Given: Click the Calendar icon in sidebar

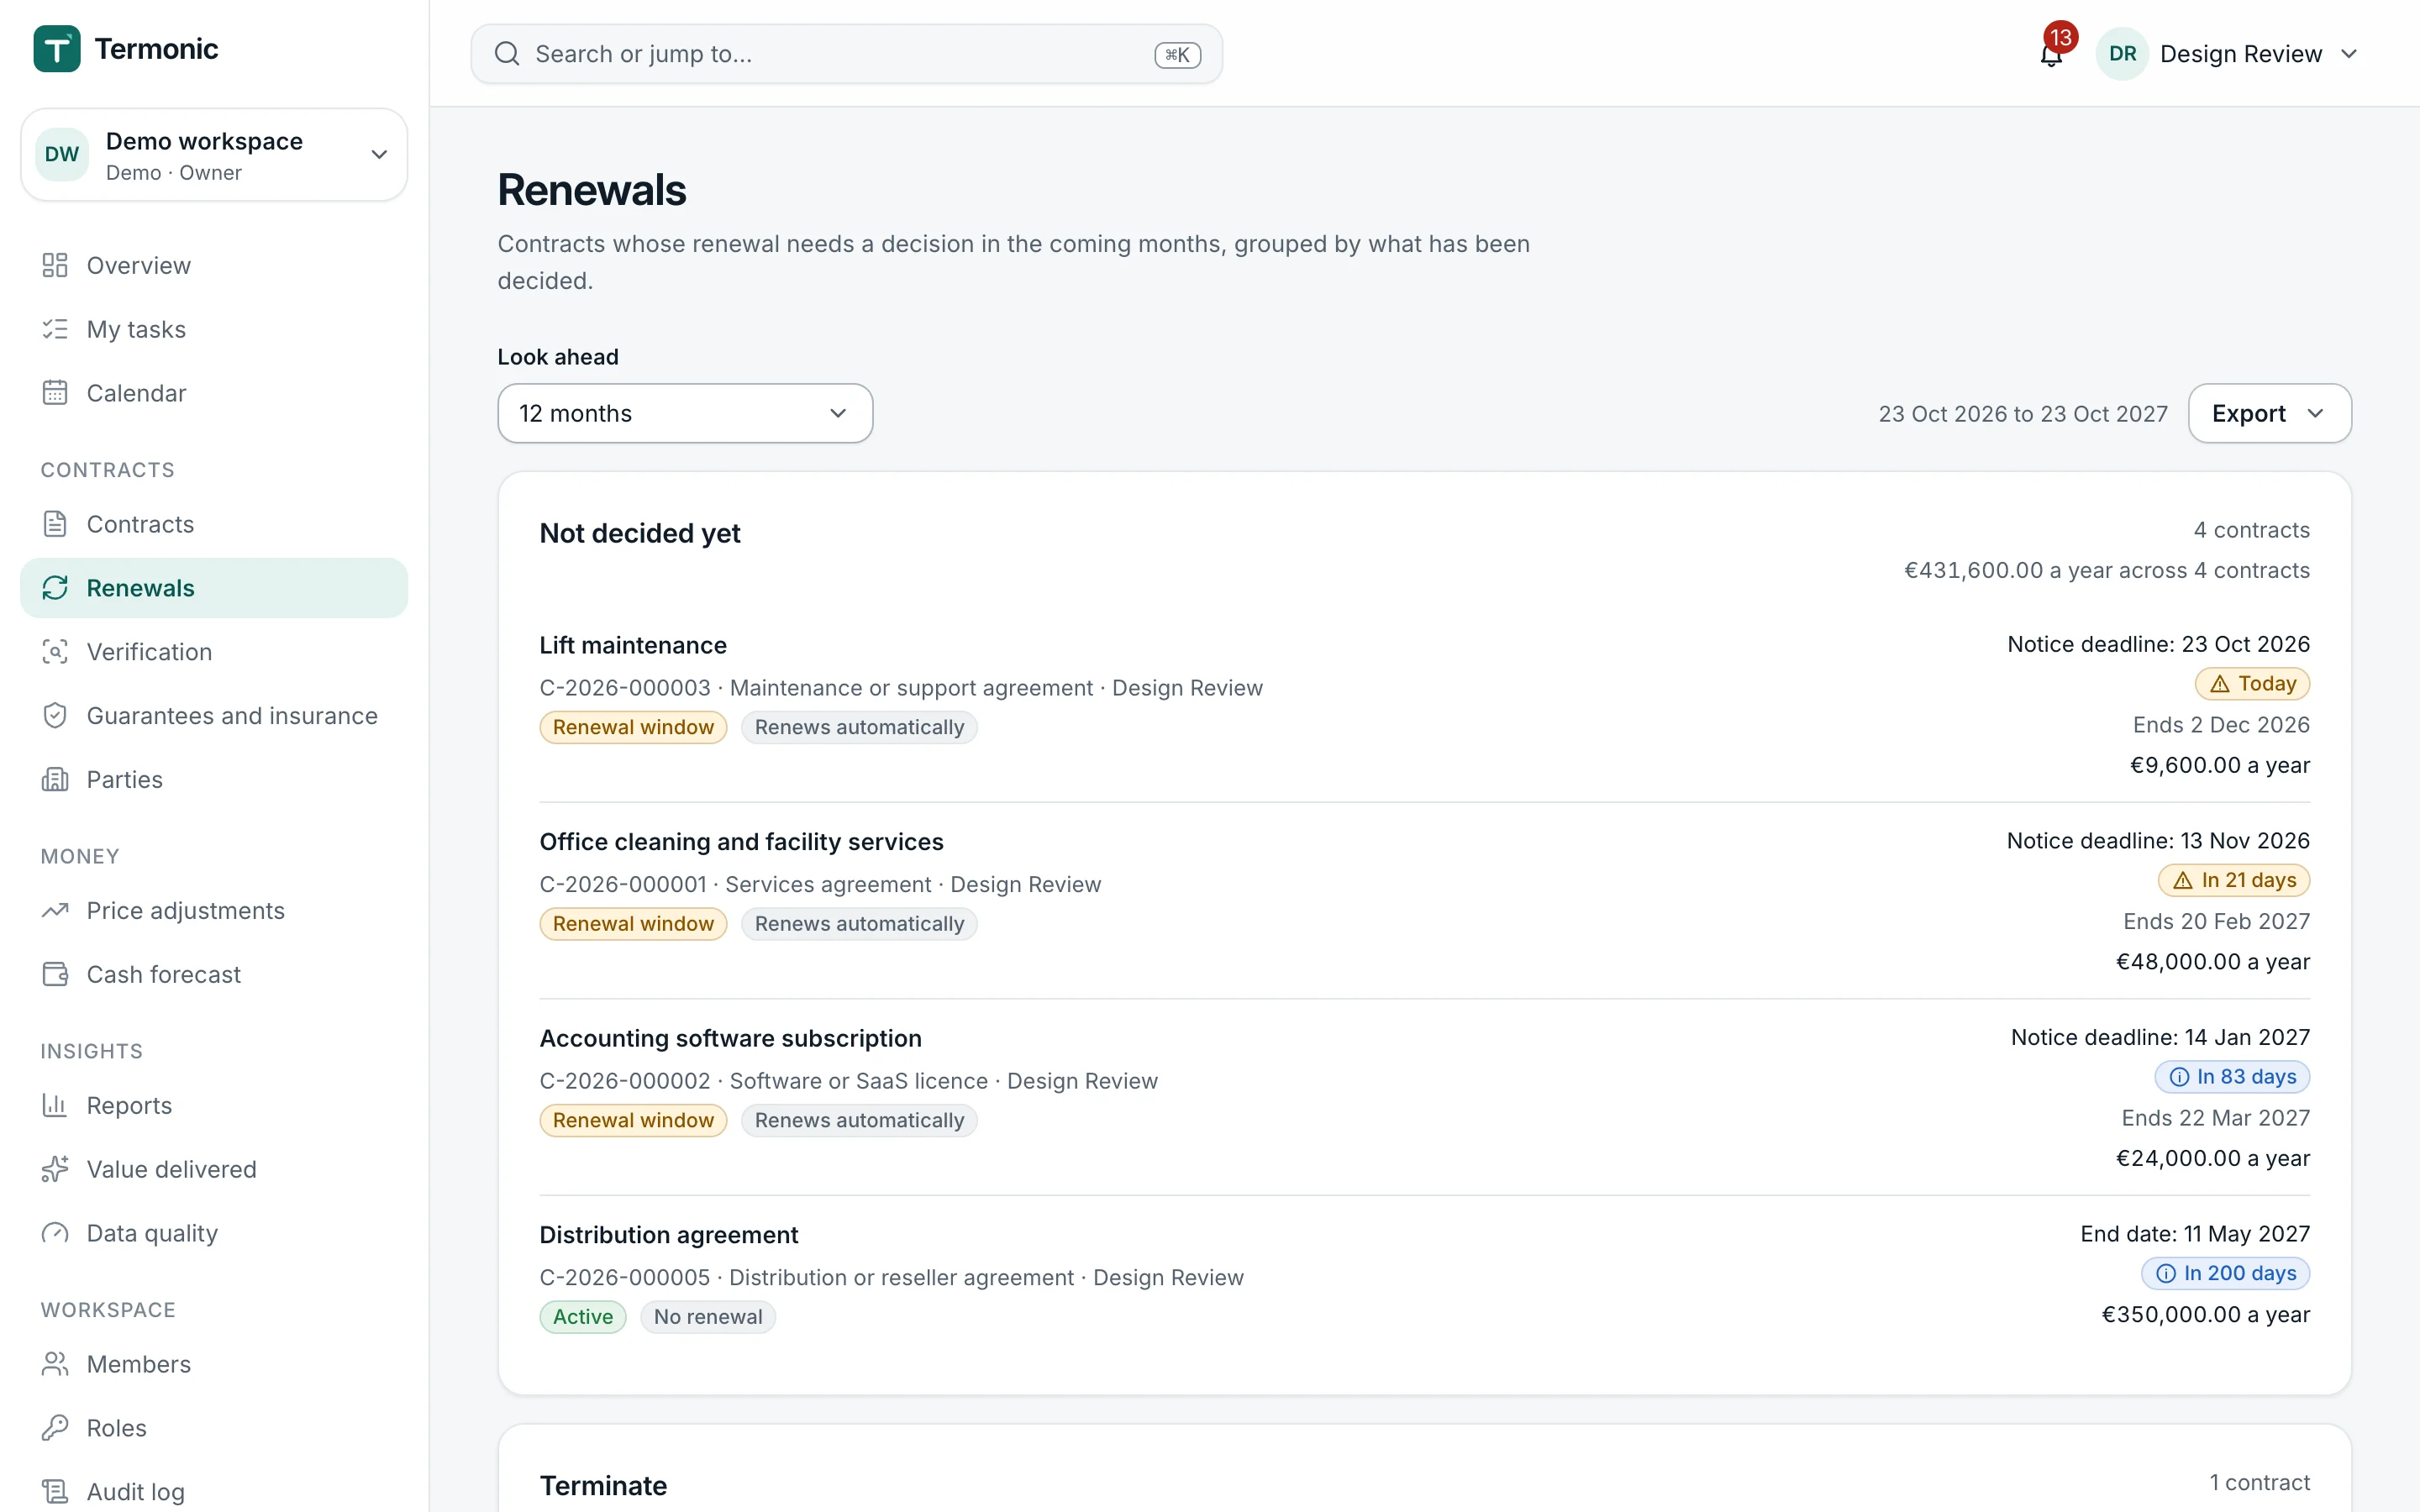Looking at the screenshot, I should [x=55, y=393].
